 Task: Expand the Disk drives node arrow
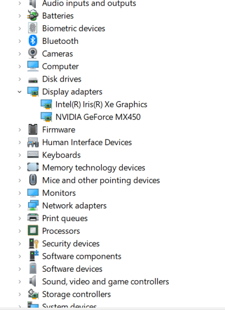20,79
